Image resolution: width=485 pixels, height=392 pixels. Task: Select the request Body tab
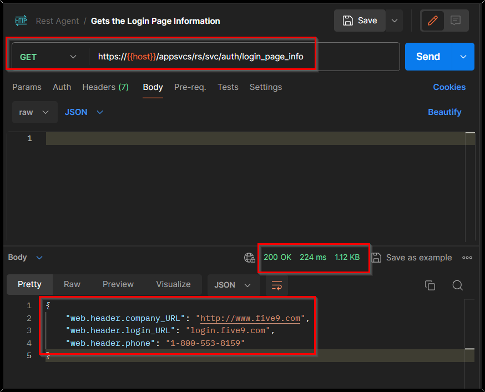(153, 87)
